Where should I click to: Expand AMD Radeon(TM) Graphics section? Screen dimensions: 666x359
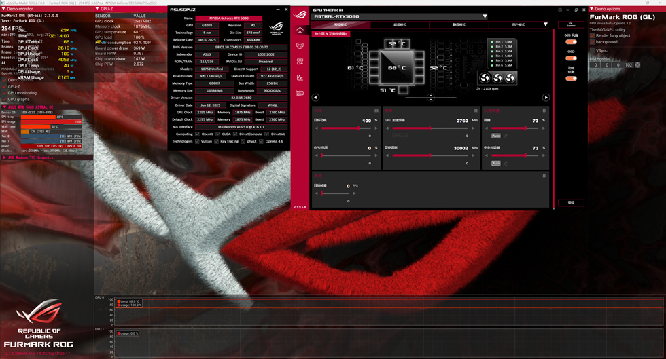[4, 157]
